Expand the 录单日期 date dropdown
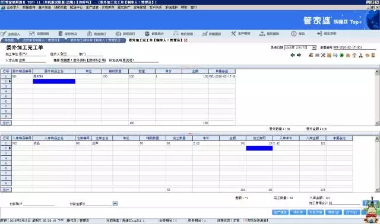The width and height of the screenshot is (380, 224). [x=314, y=47]
